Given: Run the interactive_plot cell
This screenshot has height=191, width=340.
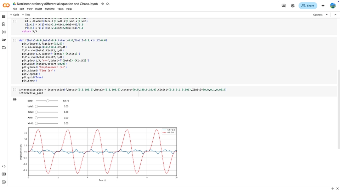Looking at the screenshot, I should [x=15, y=89].
